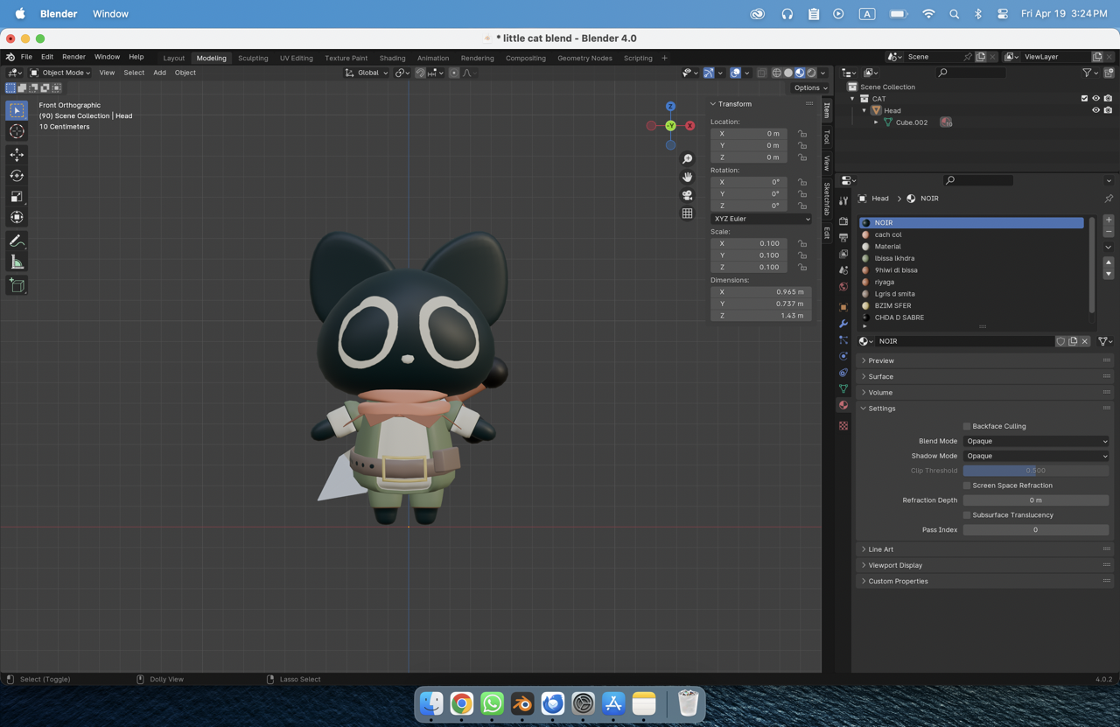Toggle X-ray view in viewport header

click(x=761, y=73)
